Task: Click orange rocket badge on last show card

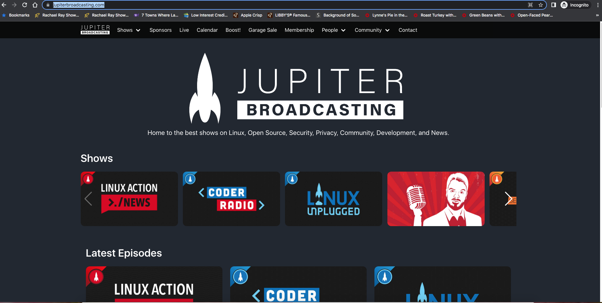Action: coord(497,179)
